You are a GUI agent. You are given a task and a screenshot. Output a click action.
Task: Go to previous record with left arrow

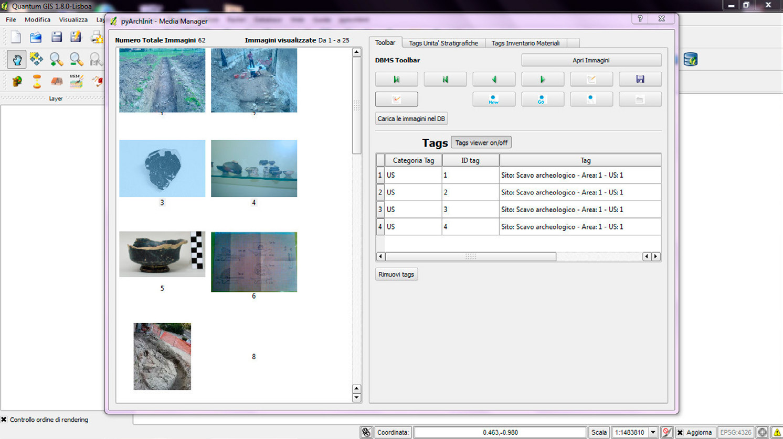(494, 79)
